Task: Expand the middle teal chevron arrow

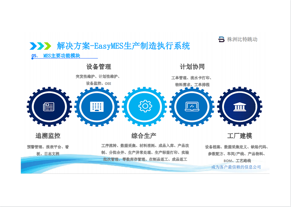Action: pos(40,46)
